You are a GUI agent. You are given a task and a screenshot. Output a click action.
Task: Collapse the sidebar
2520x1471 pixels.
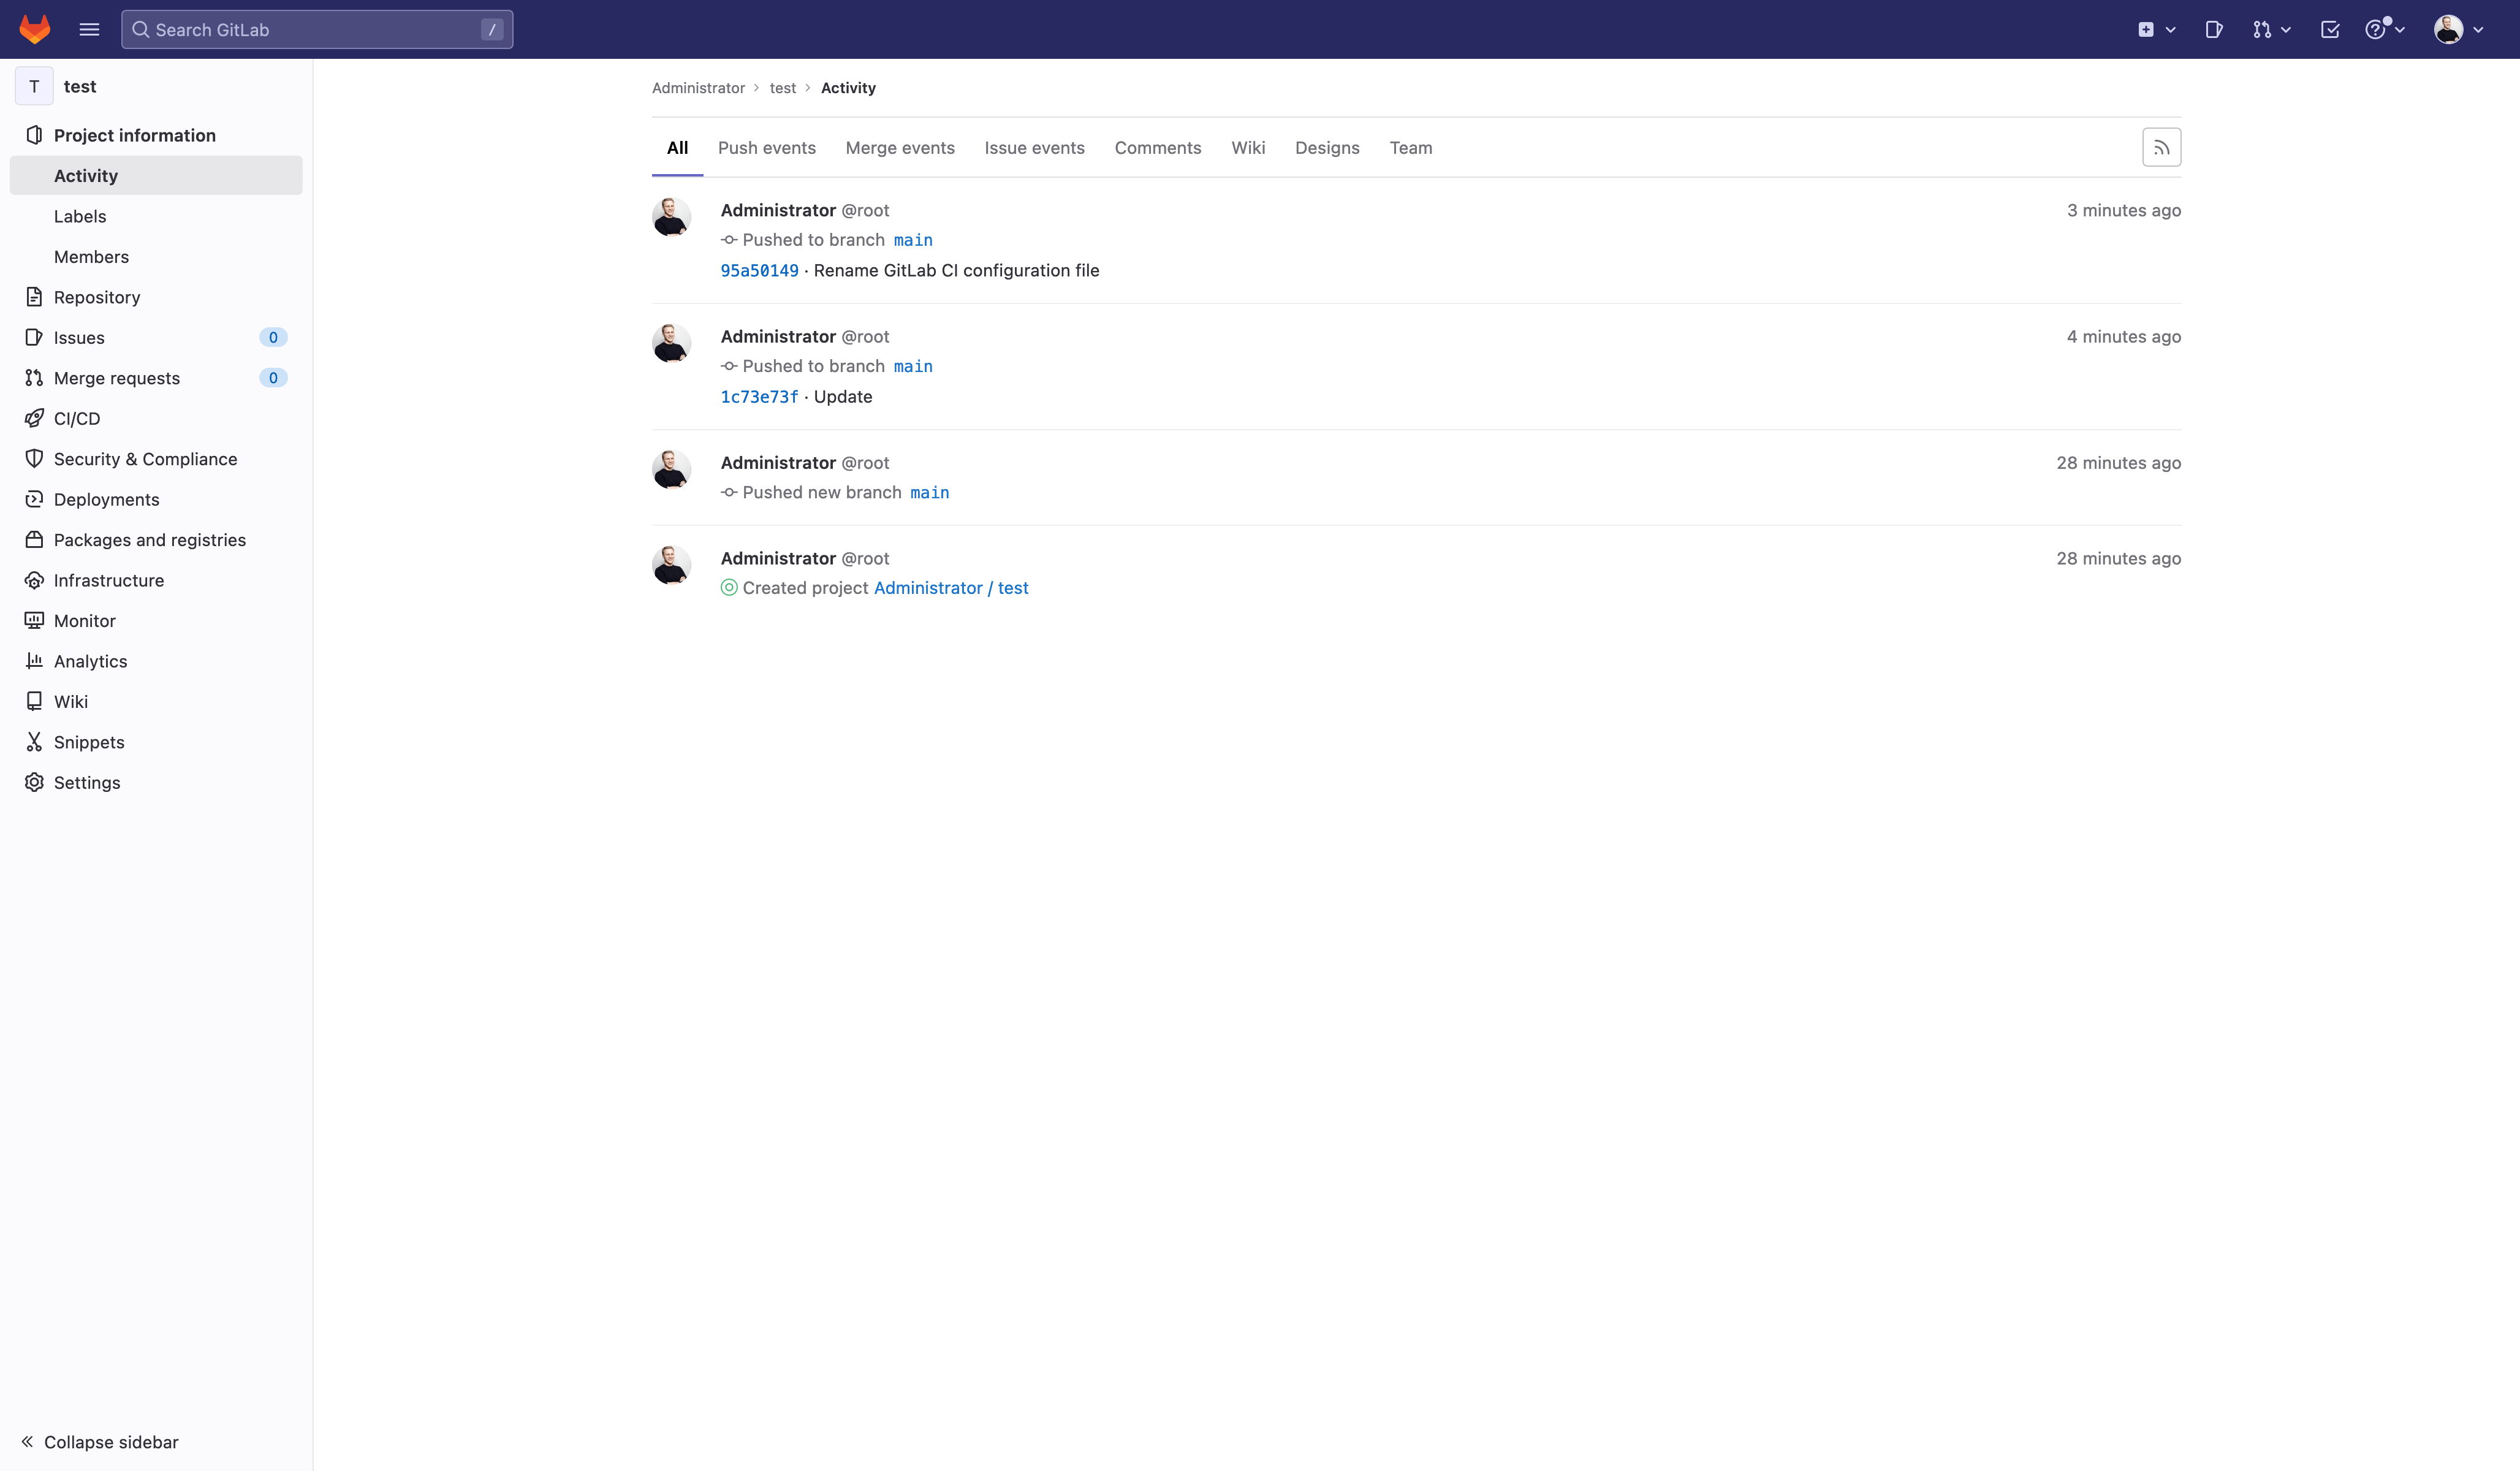pyautogui.click(x=99, y=1442)
